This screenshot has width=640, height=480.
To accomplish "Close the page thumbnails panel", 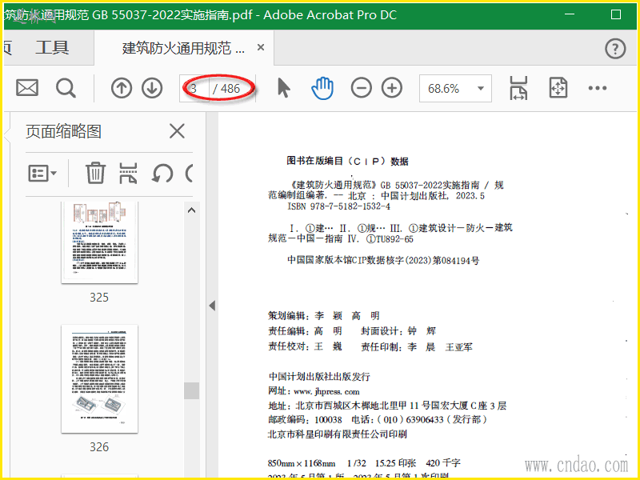I will 177,131.
